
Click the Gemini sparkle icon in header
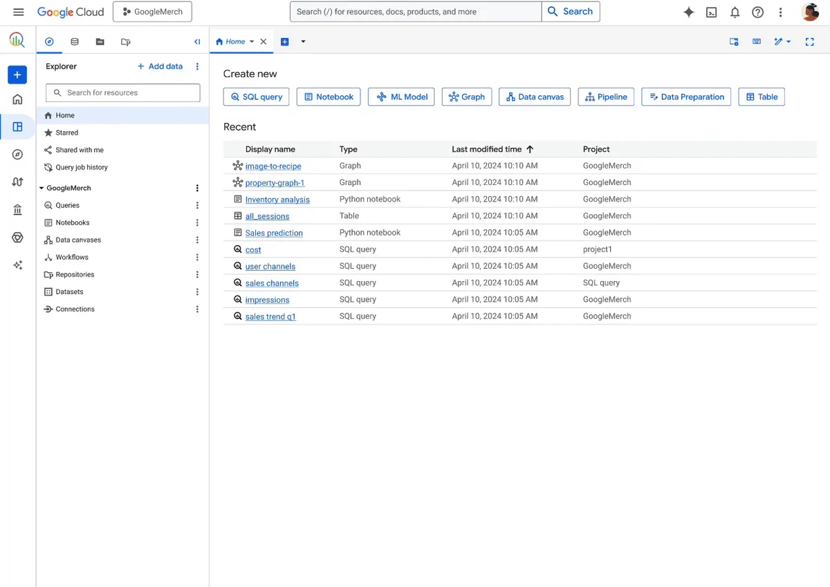click(x=689, y=12)
